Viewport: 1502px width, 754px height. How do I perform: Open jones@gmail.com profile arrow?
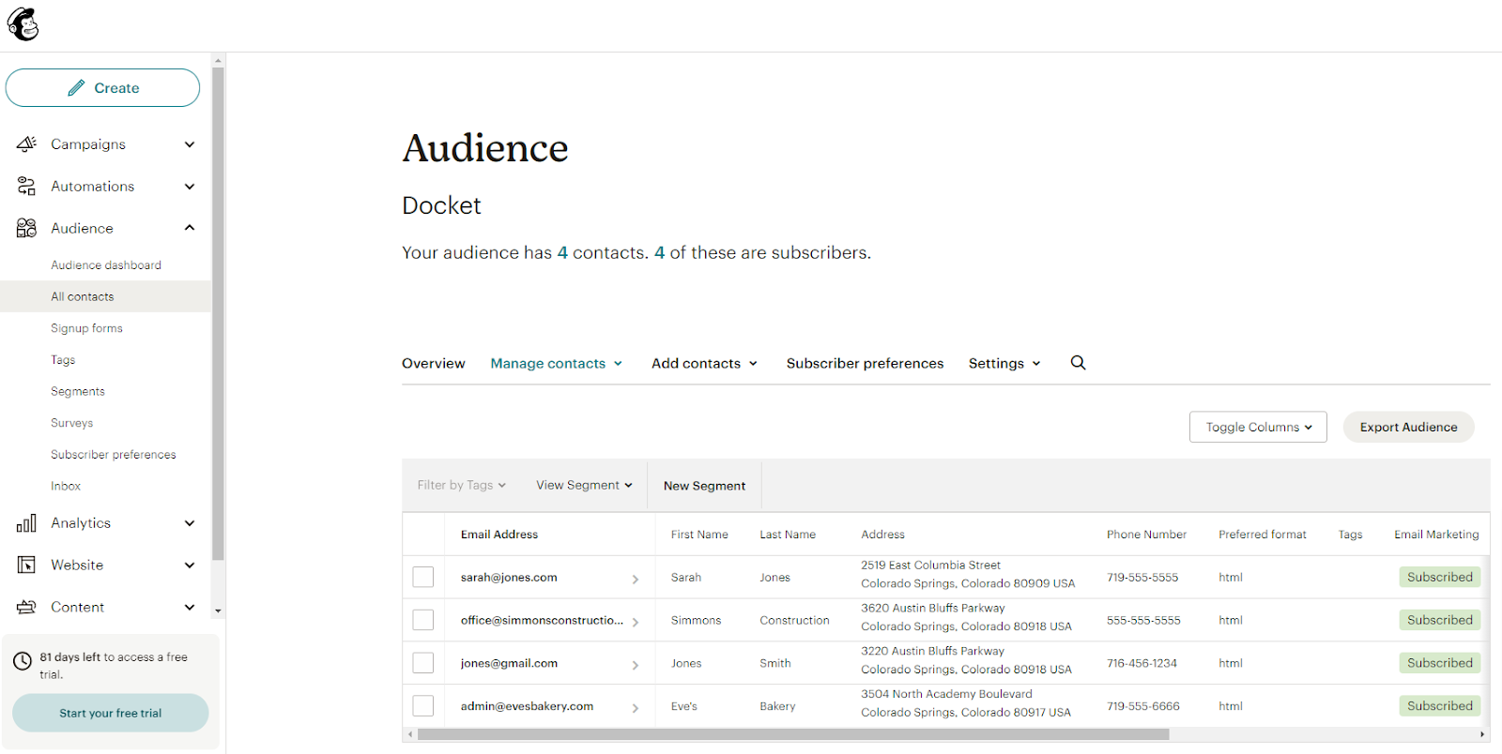coord(636,665)
